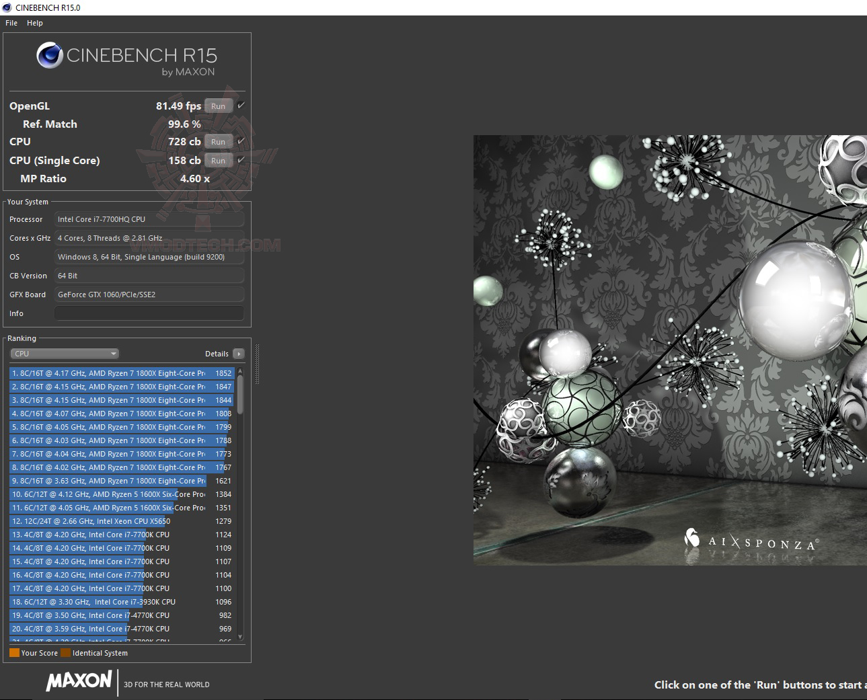The height and width of the screenshot is (700, 867).
Task: Click the MAXON logo at bottom
Action: [79, 681]
